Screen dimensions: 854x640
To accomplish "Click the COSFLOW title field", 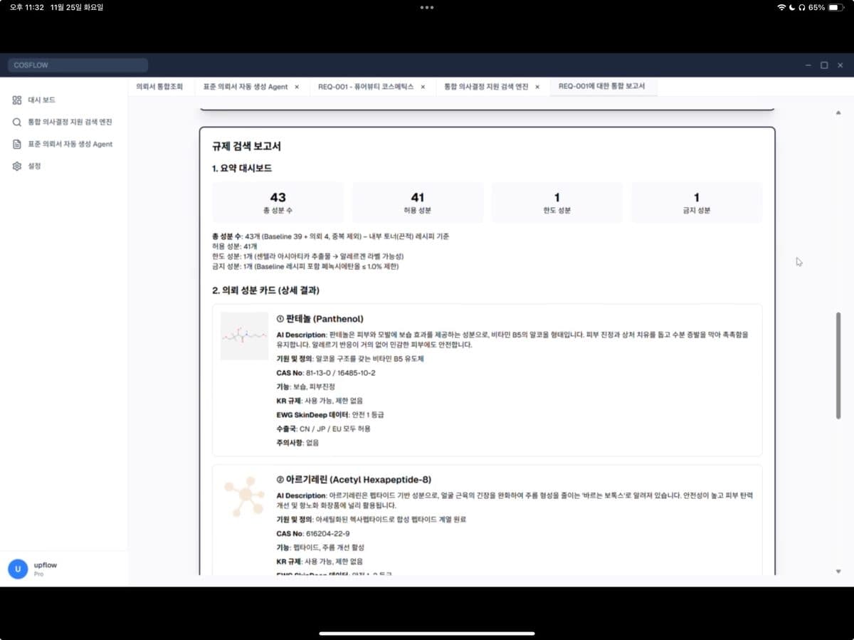I will point(78,65).
